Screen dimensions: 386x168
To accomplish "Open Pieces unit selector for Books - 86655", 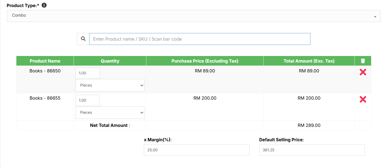I will (110, 113).
